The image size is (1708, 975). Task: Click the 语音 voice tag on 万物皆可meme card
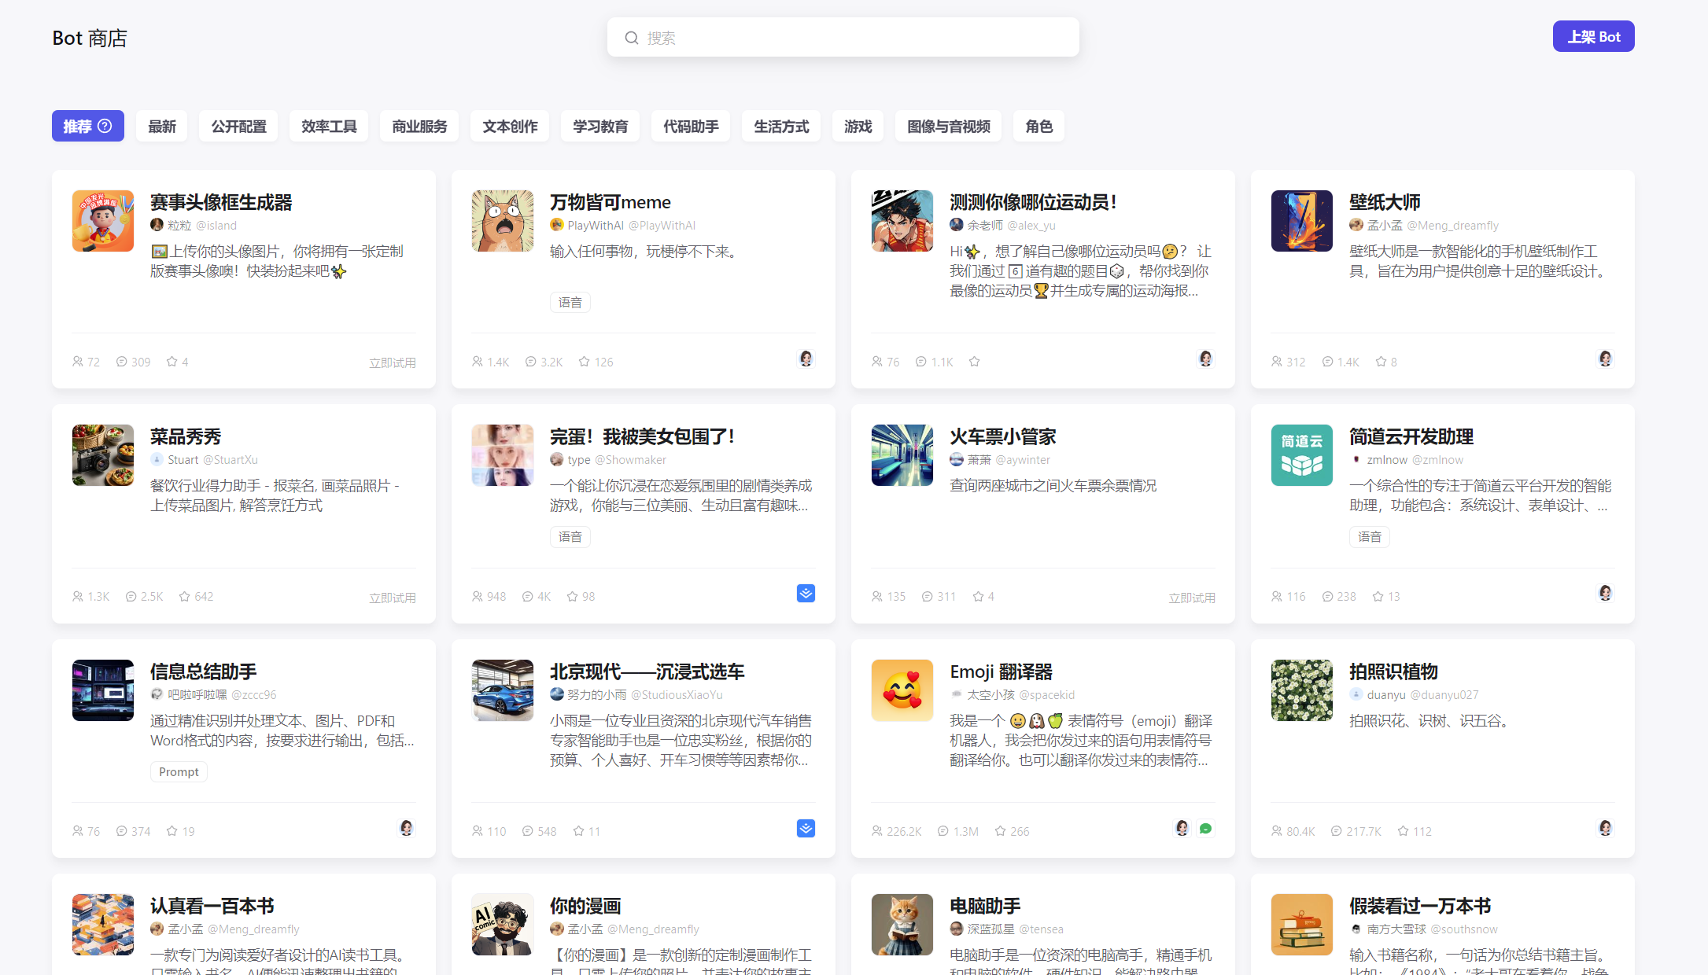tap(570, 302)
